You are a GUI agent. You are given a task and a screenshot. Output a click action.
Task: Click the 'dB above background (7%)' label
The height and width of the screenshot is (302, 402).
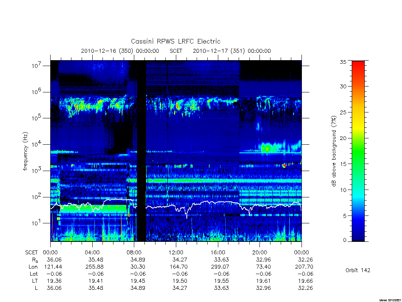point(334,151)
